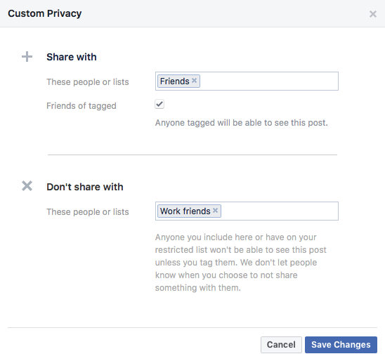
Task: Remove the Friends token from Share with
Action: coord(194,81)
